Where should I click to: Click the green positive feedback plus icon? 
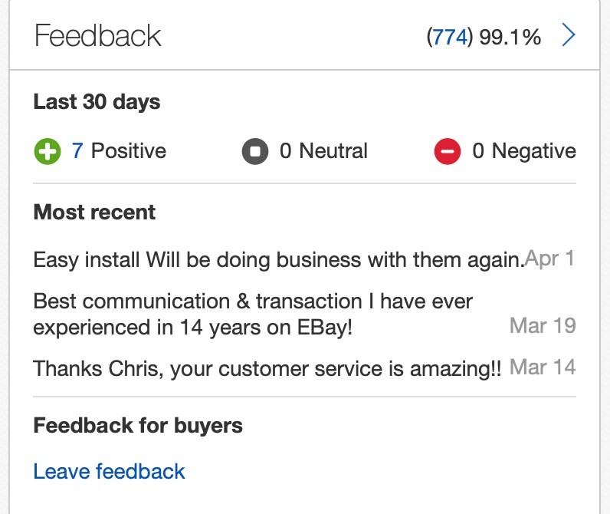click(x=48, y=151)
